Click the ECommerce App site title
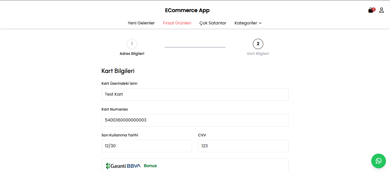This screenshot has height=172, width=390. [x=187, y=11]
